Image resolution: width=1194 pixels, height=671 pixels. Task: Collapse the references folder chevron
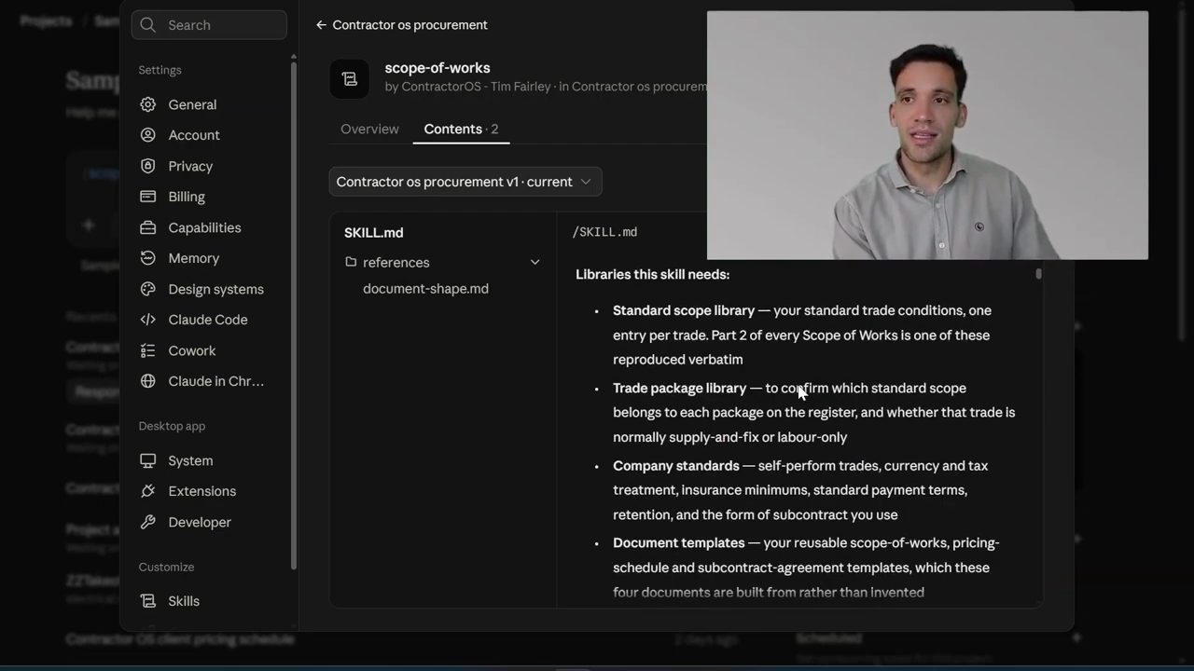point(535,263)
